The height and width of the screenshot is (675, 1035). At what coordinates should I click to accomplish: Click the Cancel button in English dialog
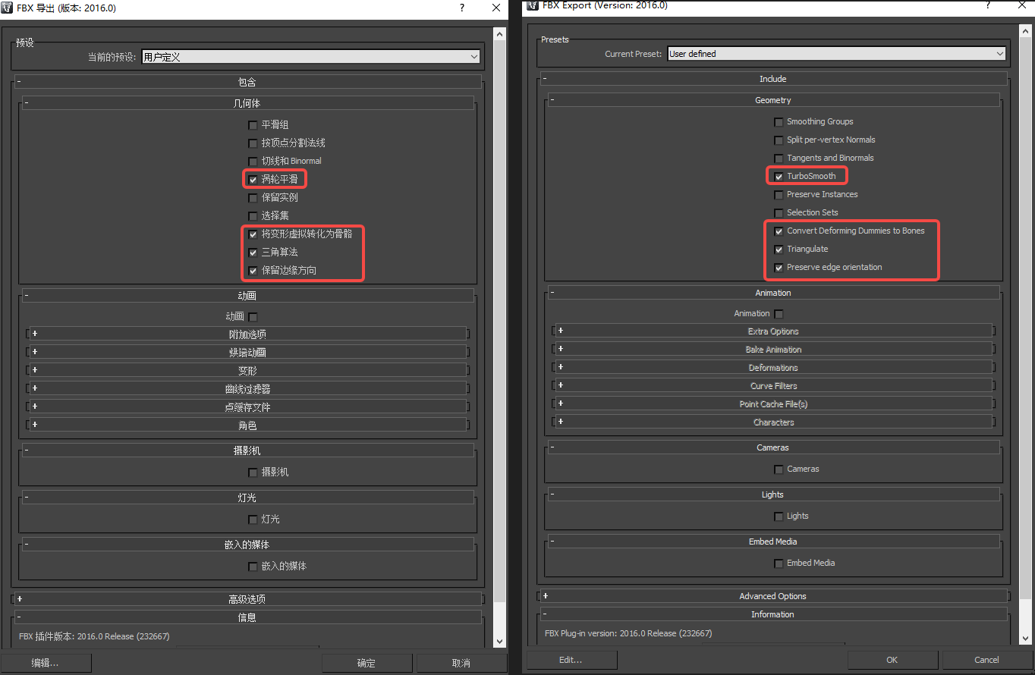987,660
